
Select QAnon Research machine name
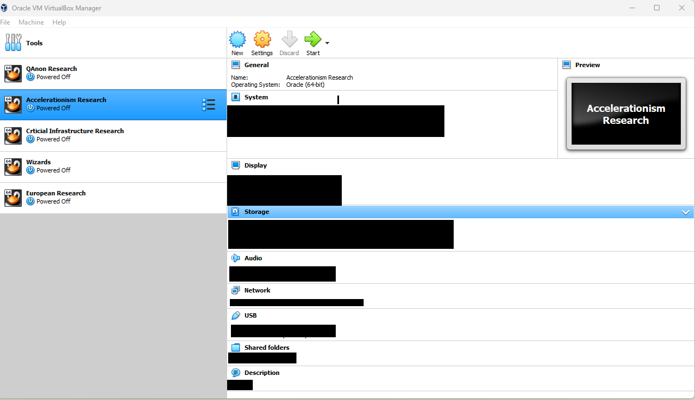click(51, 69)
